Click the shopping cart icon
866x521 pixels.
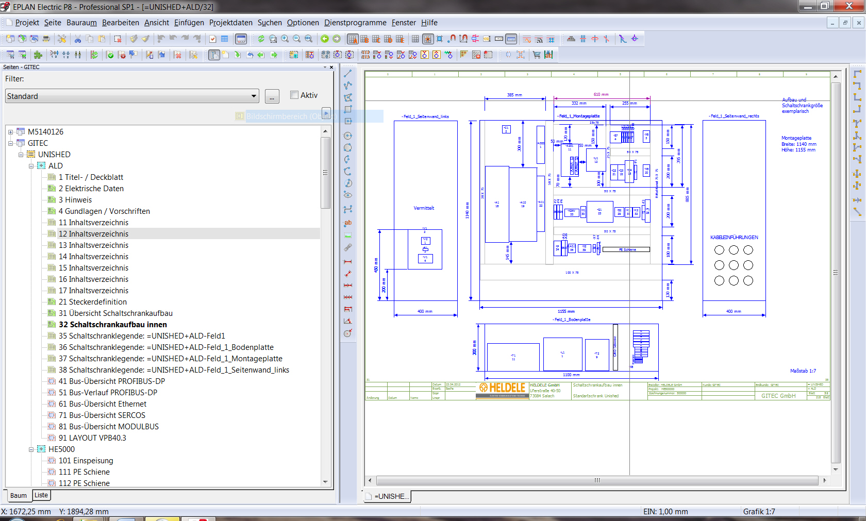pos(537,55)
